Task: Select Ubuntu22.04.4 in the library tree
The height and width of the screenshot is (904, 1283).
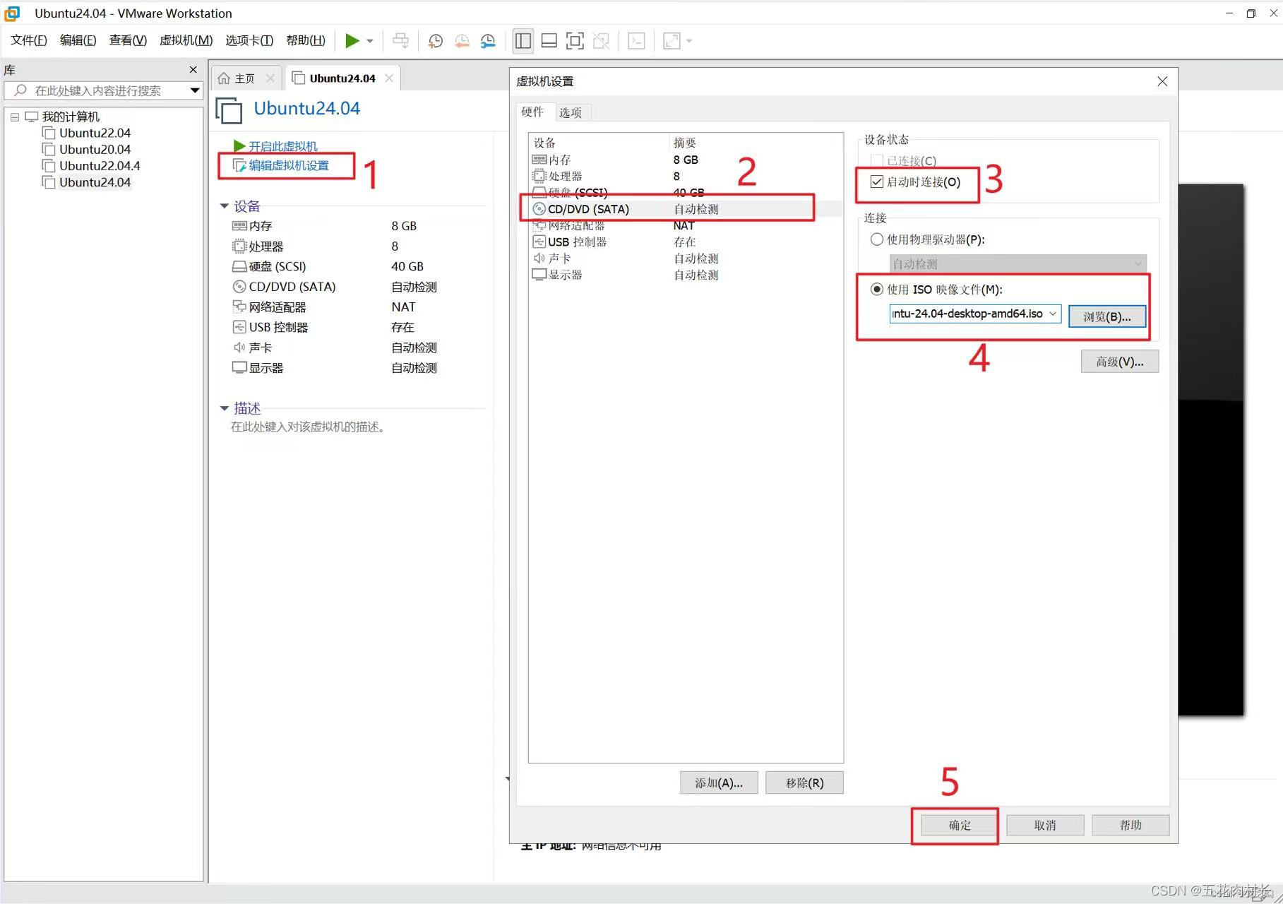Action: (x=100, y=166)
